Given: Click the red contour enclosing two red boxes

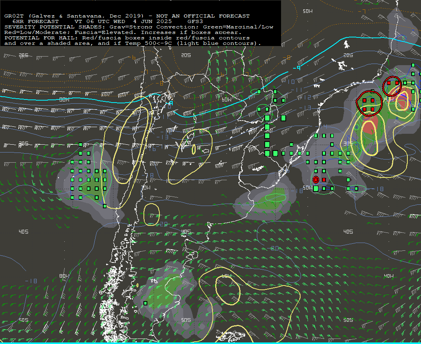Looking at the screenshot, I should 392,86.
